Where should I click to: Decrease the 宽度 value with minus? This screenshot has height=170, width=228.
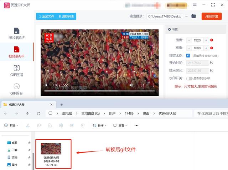pos(189,40)
